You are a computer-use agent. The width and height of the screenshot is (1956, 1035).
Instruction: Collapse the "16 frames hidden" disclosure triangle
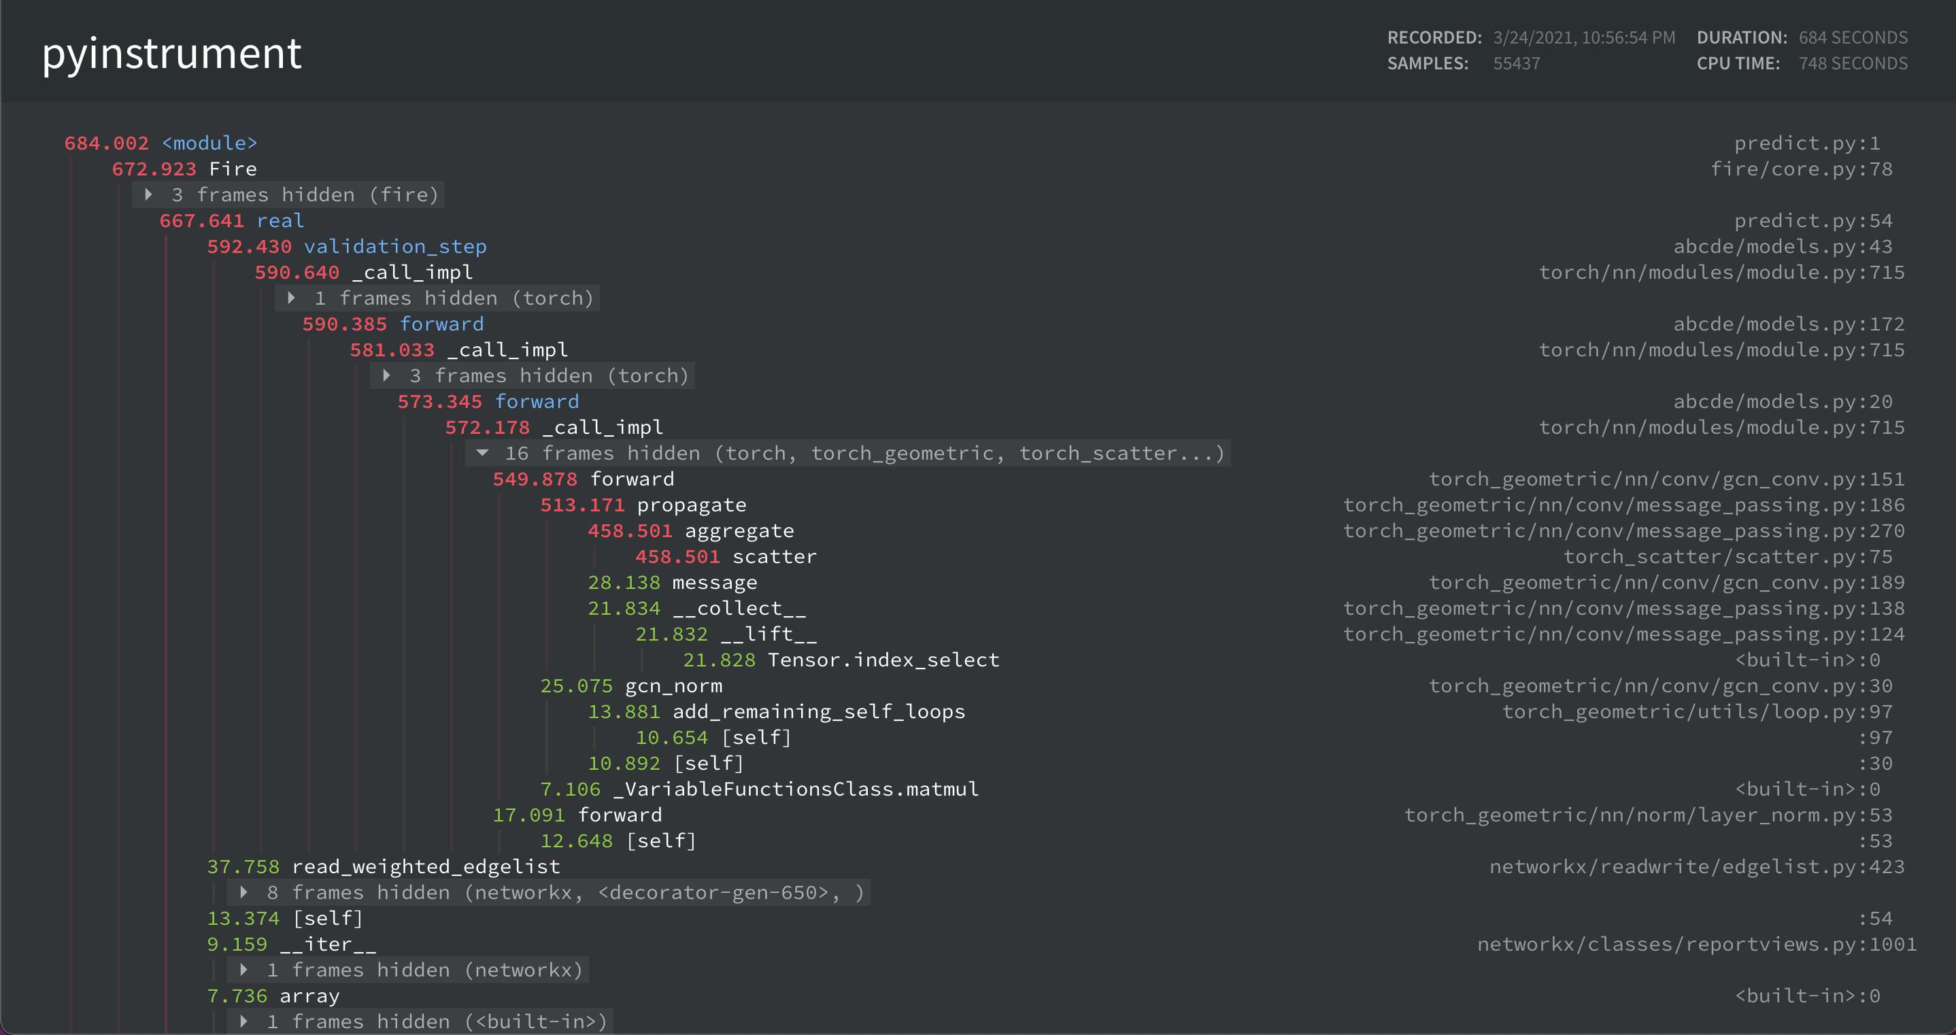pyautogui.click(x=484, y=453)
